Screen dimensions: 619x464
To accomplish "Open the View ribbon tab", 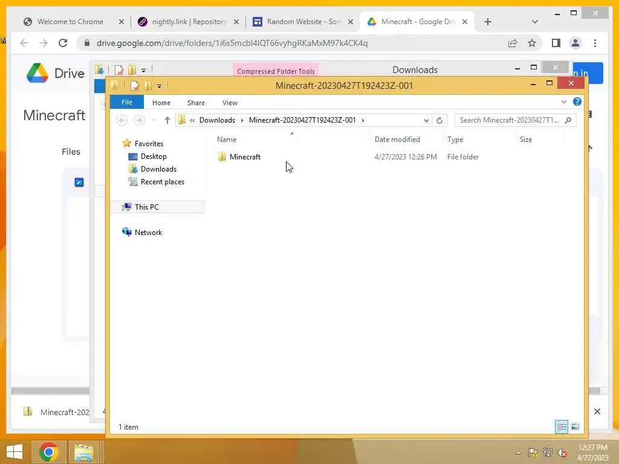I will click(230, 103).
